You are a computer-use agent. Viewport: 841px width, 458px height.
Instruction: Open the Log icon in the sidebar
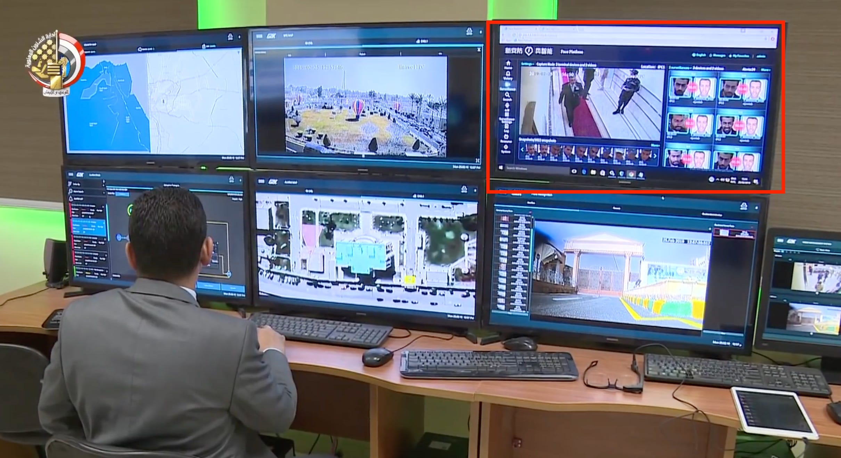pyautogui.click(x=506, y=128)
